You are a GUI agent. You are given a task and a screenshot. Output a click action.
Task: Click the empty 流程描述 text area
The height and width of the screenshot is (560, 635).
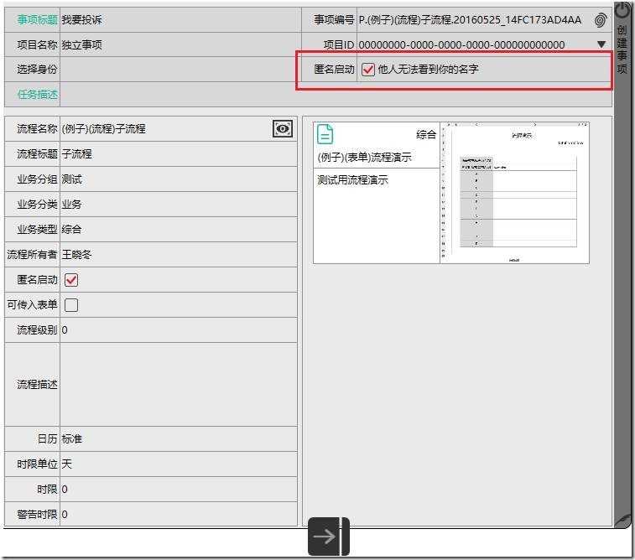178,385
